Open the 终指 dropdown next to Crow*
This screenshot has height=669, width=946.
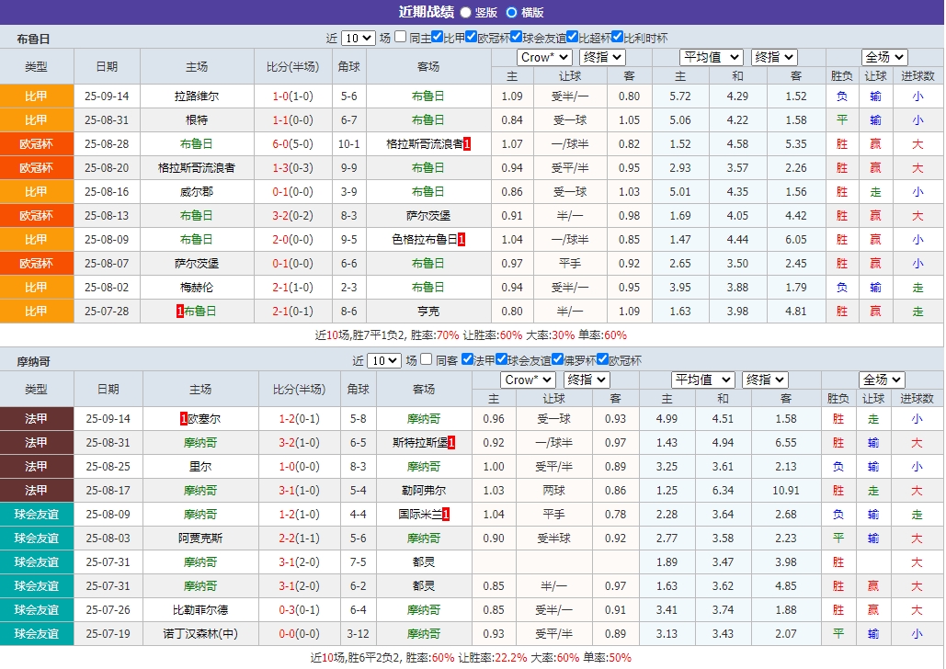[601, 56]
